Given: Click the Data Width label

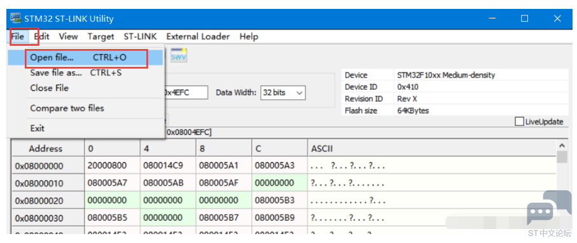Looking at the screenshot, I should [x=236, y=93].
